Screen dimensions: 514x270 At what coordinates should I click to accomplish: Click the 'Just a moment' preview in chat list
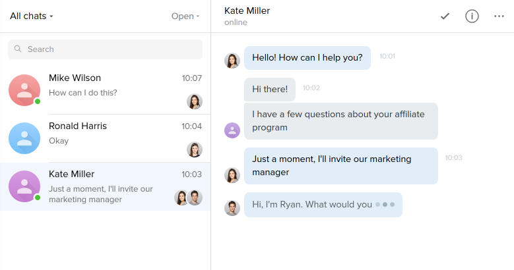[101, 194]
